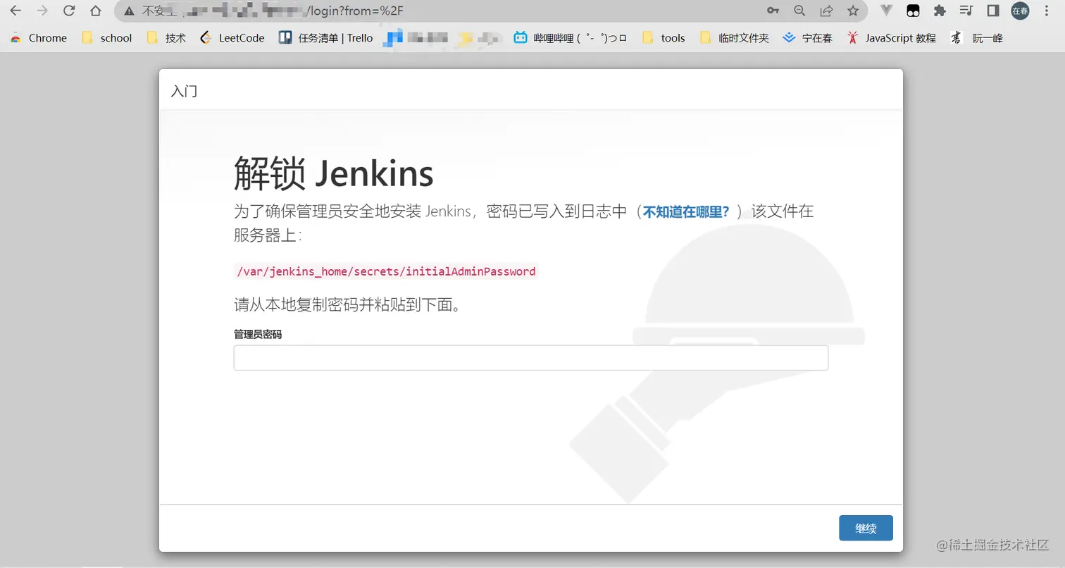Toggle the browser side panel icon
This screenshot has width=1065, height=568.
tap(993, 11)
